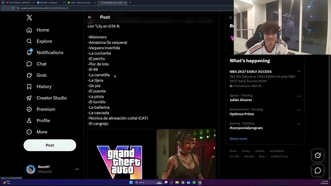
Task: Open Spotify from the taskbar
Action: [194, 182]
